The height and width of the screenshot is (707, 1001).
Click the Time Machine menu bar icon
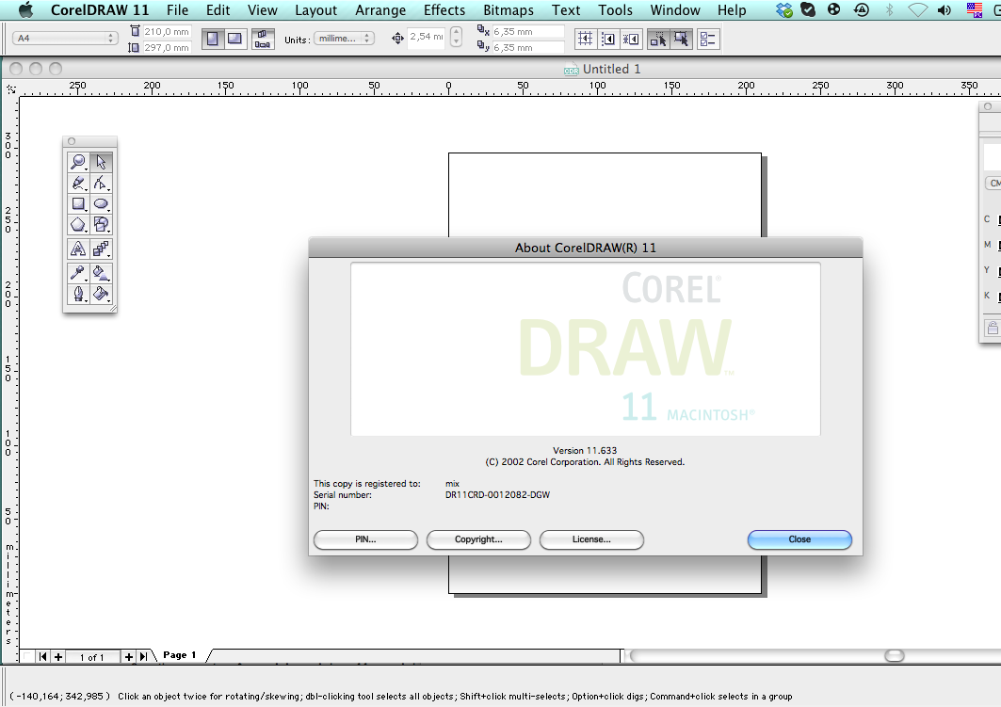pos(862,10)
